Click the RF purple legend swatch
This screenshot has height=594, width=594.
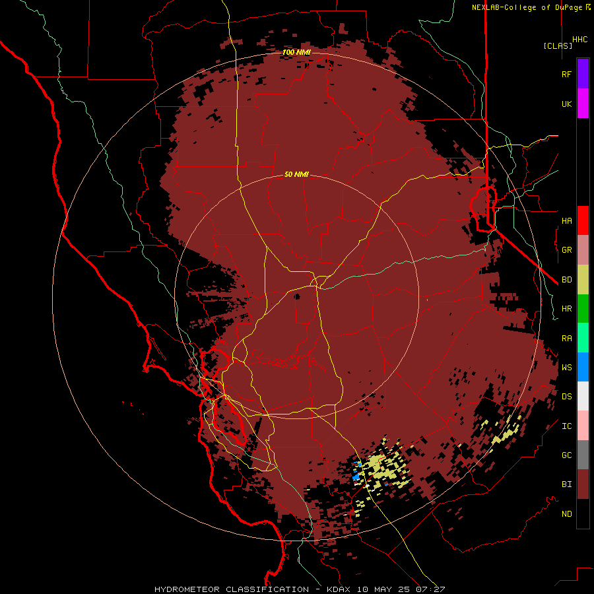pos(583,74)
